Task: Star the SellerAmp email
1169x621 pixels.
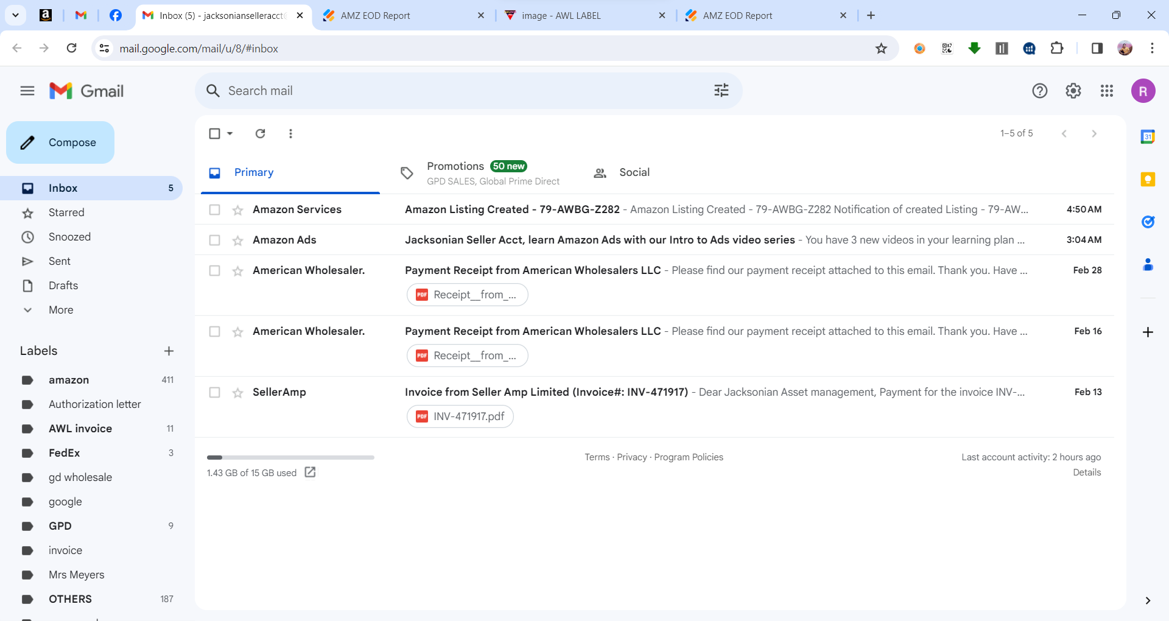Action: tap(237, 393)
